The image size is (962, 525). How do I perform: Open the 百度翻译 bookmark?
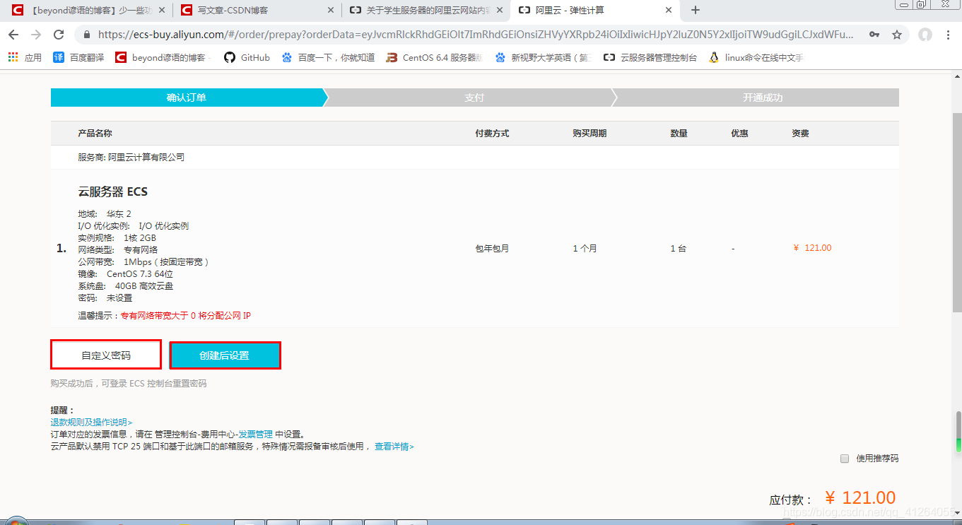(x=78, y=58)
